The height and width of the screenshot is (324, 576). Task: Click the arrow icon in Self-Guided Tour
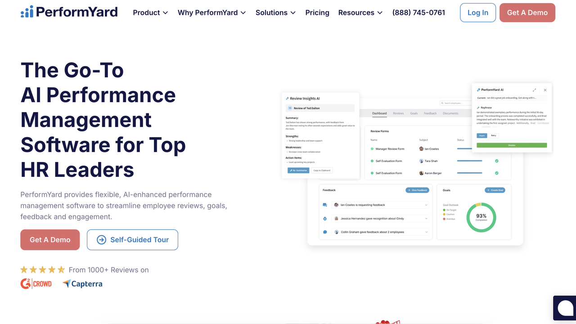(x=102, y=240)
